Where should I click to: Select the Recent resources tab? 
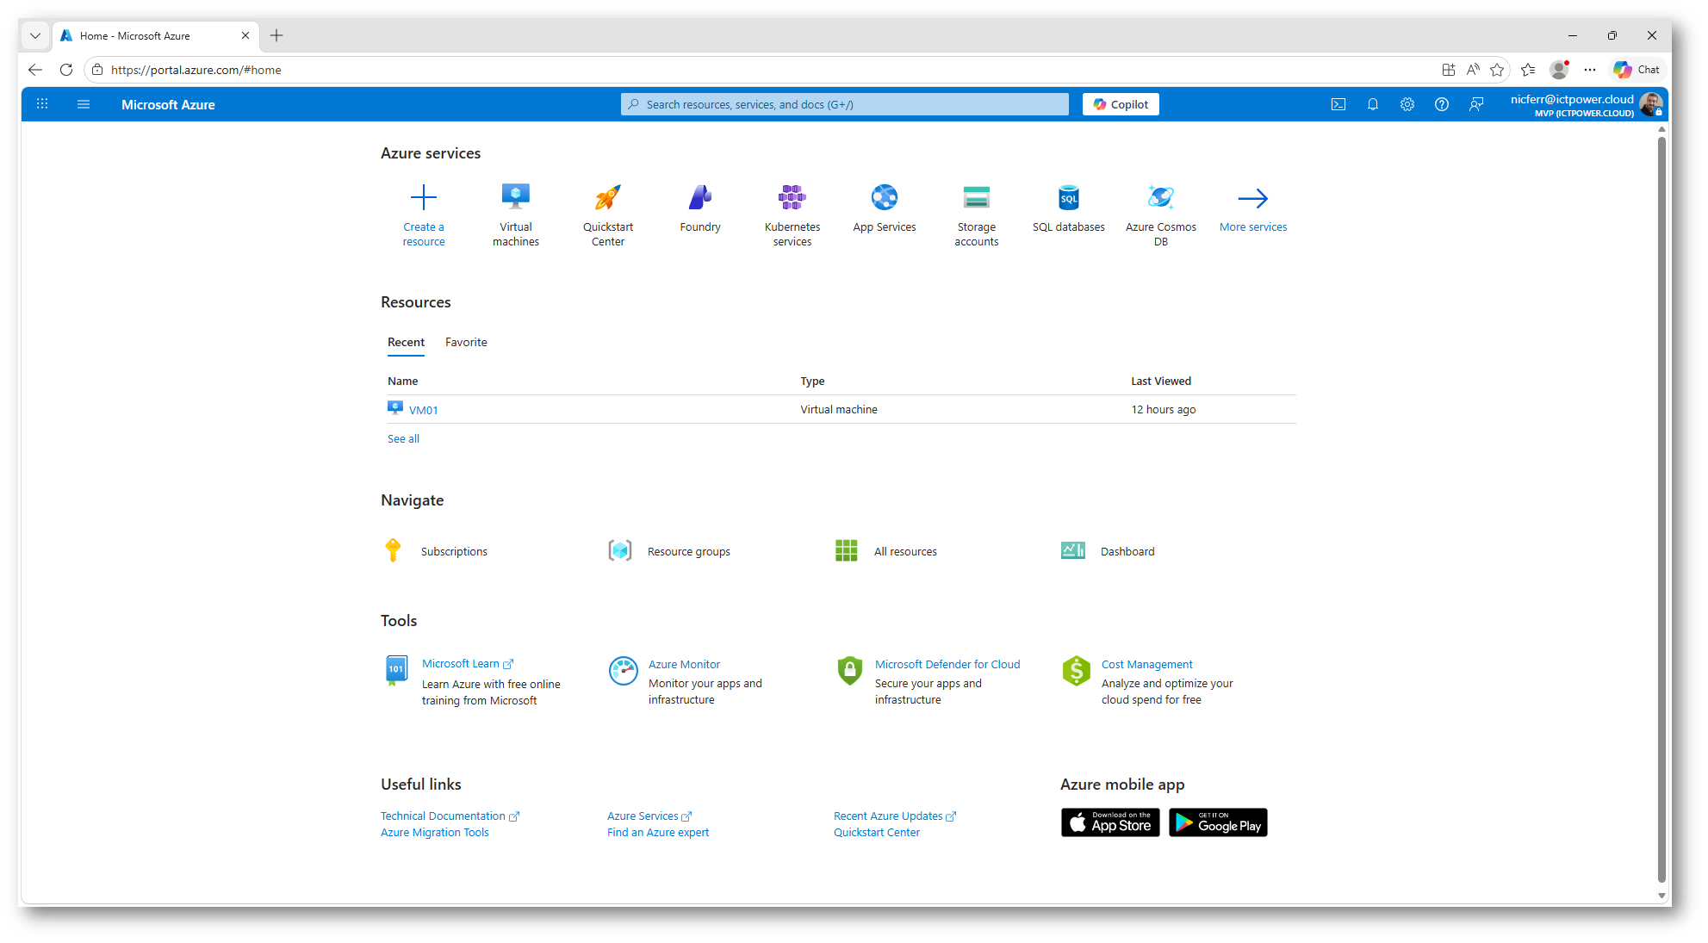(406, 342)
